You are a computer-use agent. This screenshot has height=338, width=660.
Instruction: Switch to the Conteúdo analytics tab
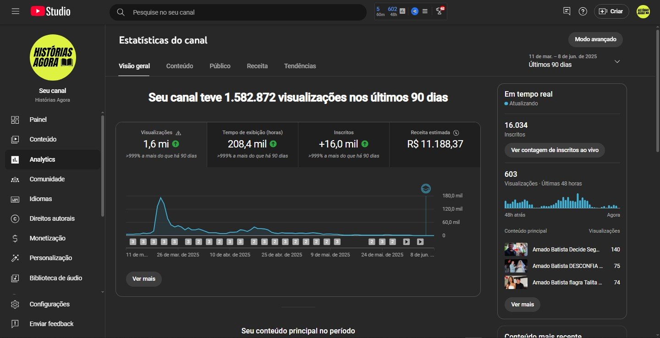coord(180,66)
